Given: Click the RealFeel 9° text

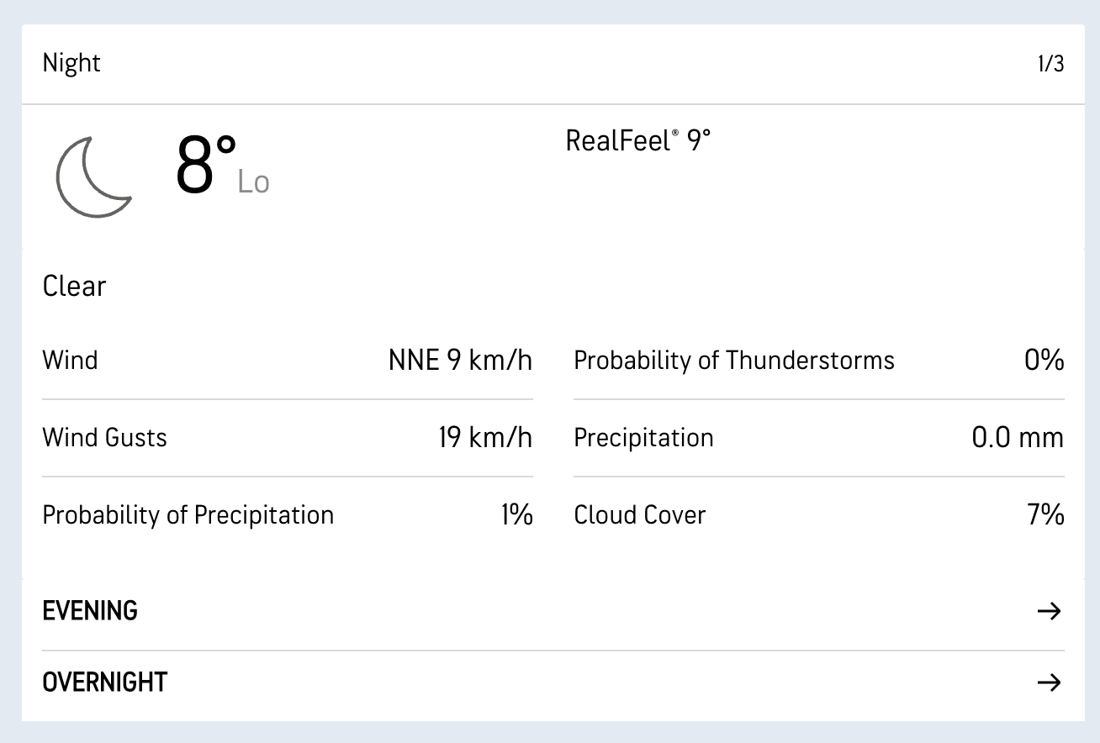Looking at the screenshot, I should (x=637, y=140).
